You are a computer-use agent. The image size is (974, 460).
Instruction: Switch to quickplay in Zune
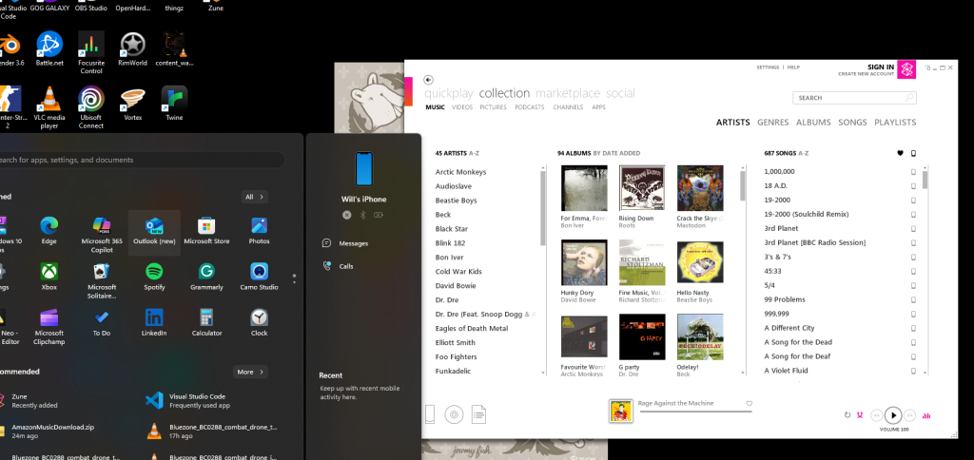pyautogui.click(x=449, y=93)
